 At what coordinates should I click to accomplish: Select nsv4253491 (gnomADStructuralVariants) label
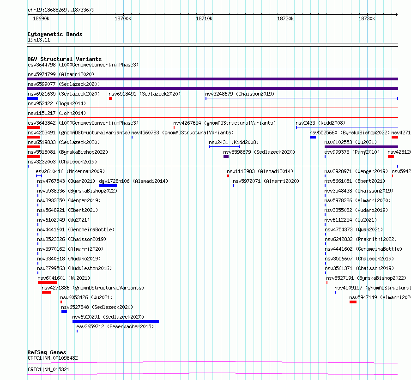pos(79,133)
